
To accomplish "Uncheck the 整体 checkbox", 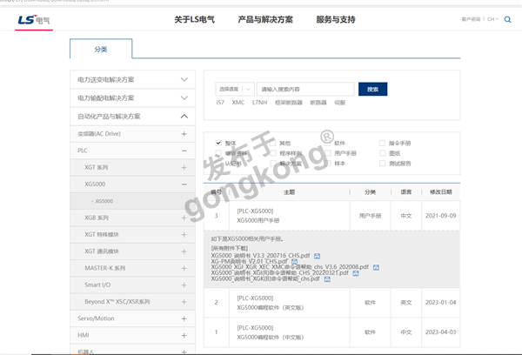I will point(218,143).
